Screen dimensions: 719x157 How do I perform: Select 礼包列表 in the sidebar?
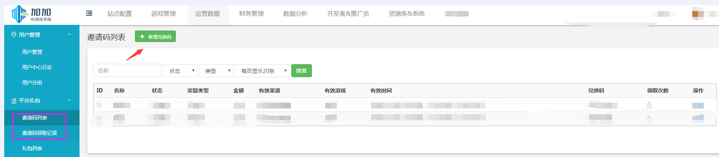coord(32,148)
